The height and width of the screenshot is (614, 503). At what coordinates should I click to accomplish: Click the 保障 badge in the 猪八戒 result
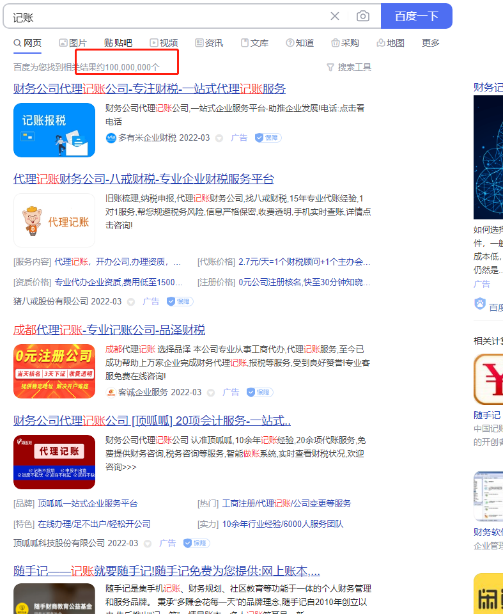(180, 301)
